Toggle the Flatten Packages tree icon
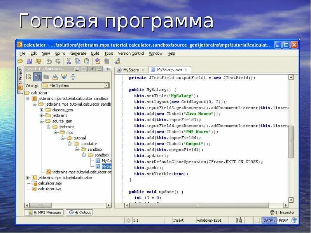This screenshot has height=233, width=311. (x=28, y=77)
